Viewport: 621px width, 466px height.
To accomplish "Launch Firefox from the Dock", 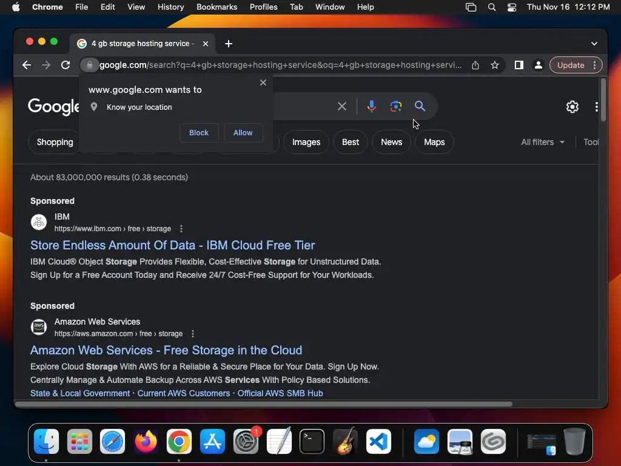I will click(146, 442).
